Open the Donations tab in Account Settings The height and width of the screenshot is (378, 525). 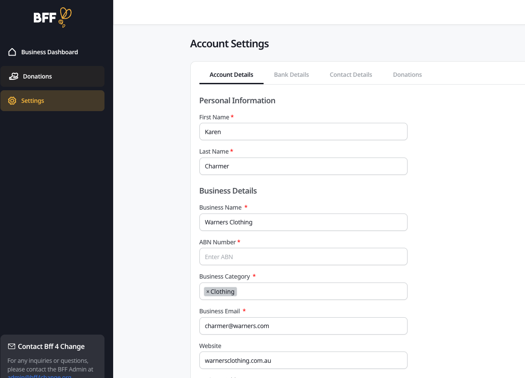point(407,75)
